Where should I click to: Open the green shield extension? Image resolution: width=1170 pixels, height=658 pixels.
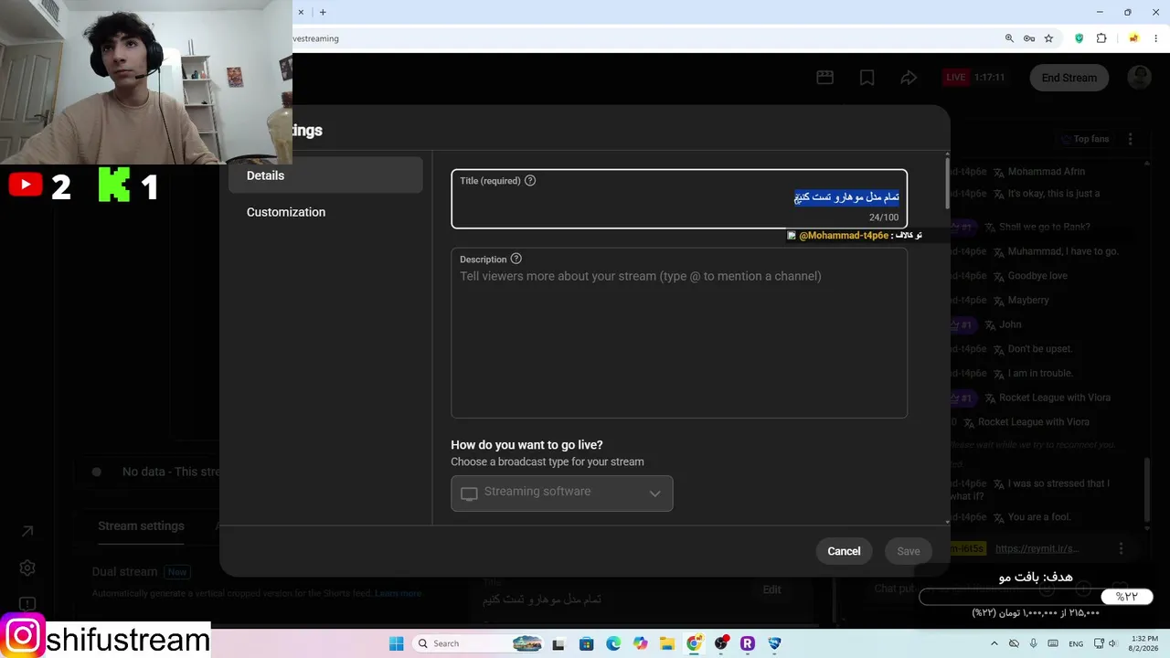pyautogui.click(x=1080, y=38)
